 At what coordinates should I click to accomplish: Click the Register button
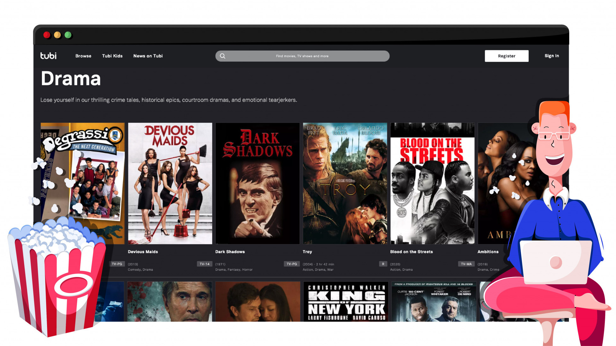pyautogui.click(x=506, y=56)
